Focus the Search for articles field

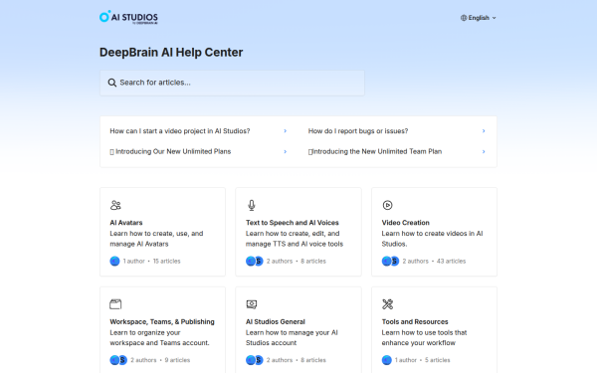[x=232, y=83]
